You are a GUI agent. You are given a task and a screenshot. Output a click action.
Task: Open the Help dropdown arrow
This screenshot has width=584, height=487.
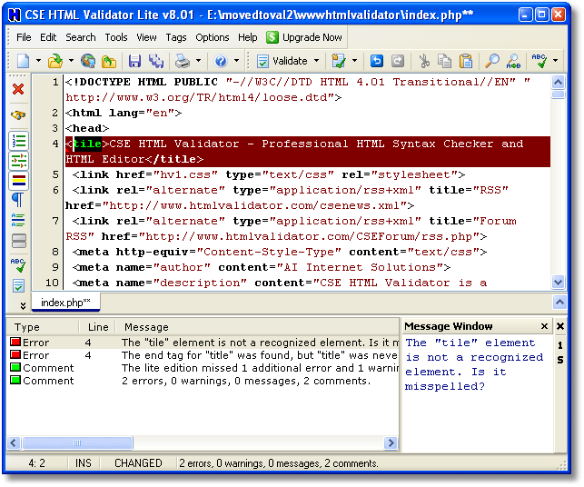tap(236, 60)
